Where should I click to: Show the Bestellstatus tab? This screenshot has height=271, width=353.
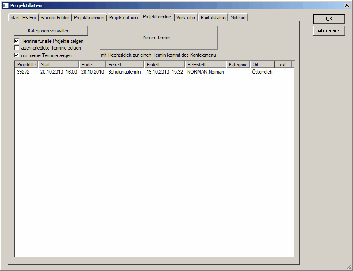click(213, 18)
